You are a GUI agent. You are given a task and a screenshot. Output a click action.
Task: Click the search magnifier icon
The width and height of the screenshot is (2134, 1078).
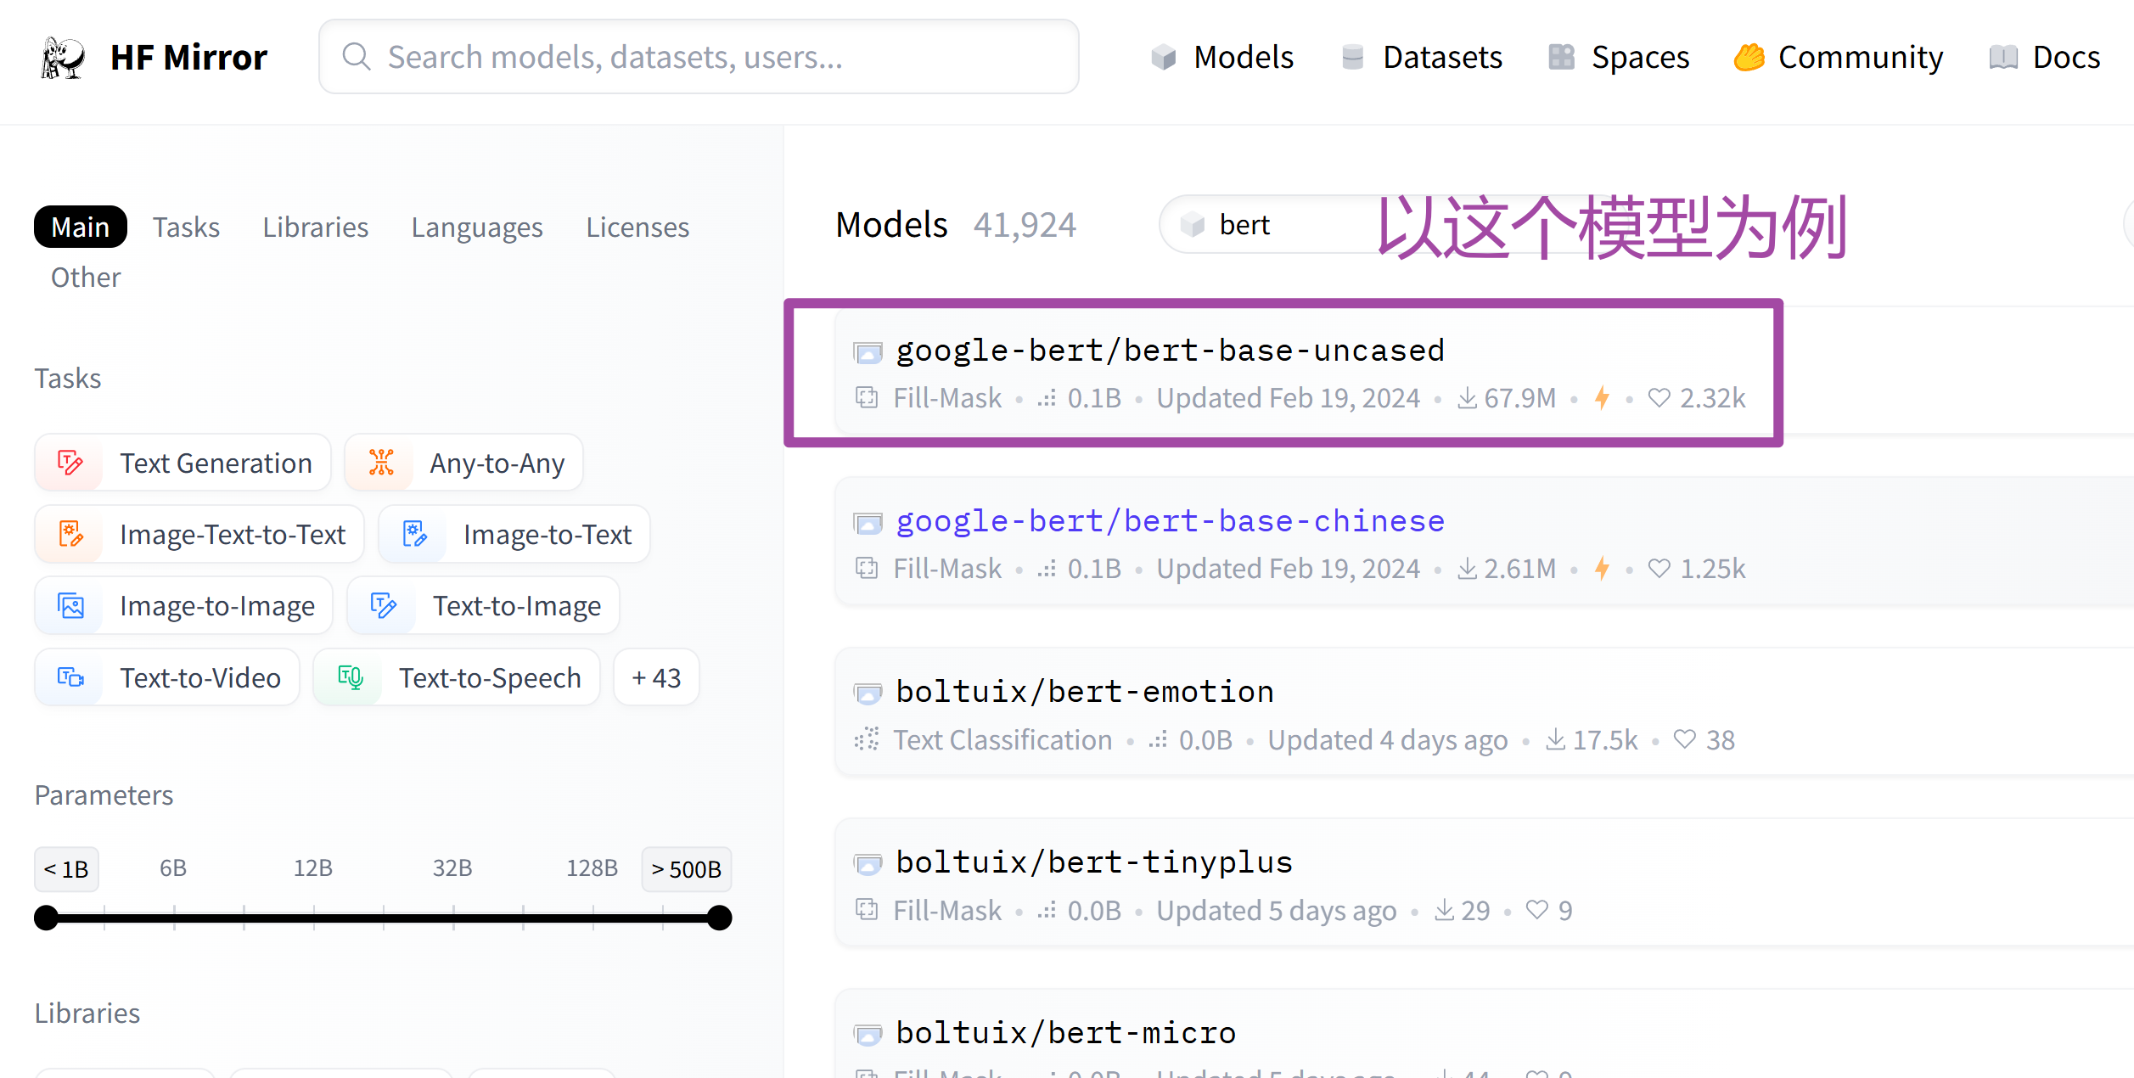(357, 58)
